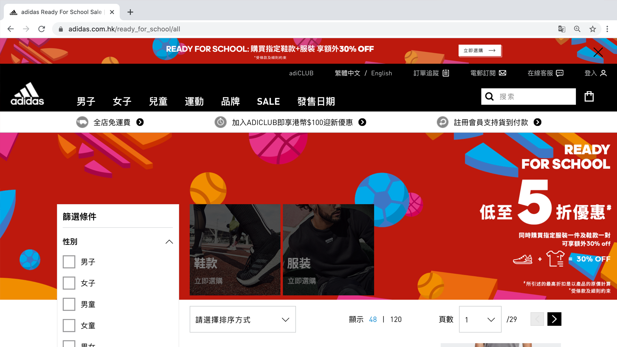Collapse the 性別 filter section
The height and width of the screenshot is (347, 617).
pos(169,242)
